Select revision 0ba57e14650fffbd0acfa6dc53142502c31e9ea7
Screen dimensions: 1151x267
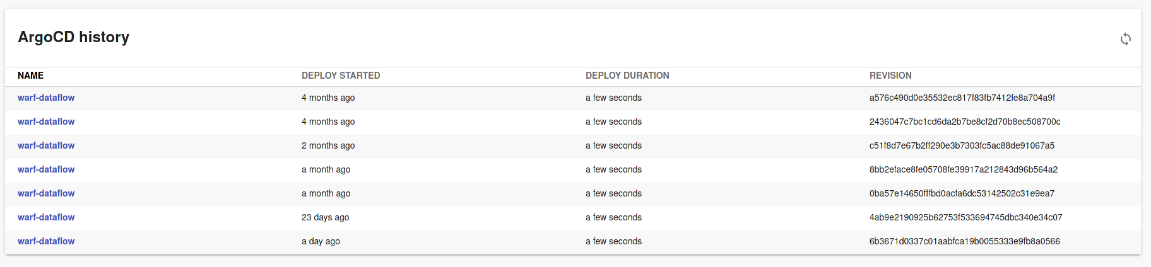coord(962,193)
